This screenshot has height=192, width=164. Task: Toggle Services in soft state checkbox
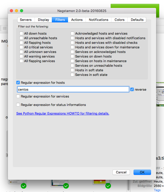pos(73,75)
